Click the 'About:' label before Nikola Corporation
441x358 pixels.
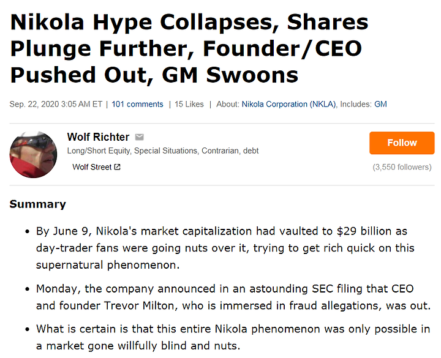click(228, 104)
